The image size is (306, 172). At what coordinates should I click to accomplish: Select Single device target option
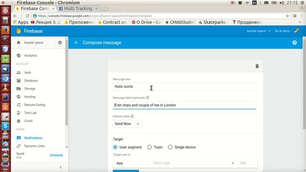[x=170, y=147]
